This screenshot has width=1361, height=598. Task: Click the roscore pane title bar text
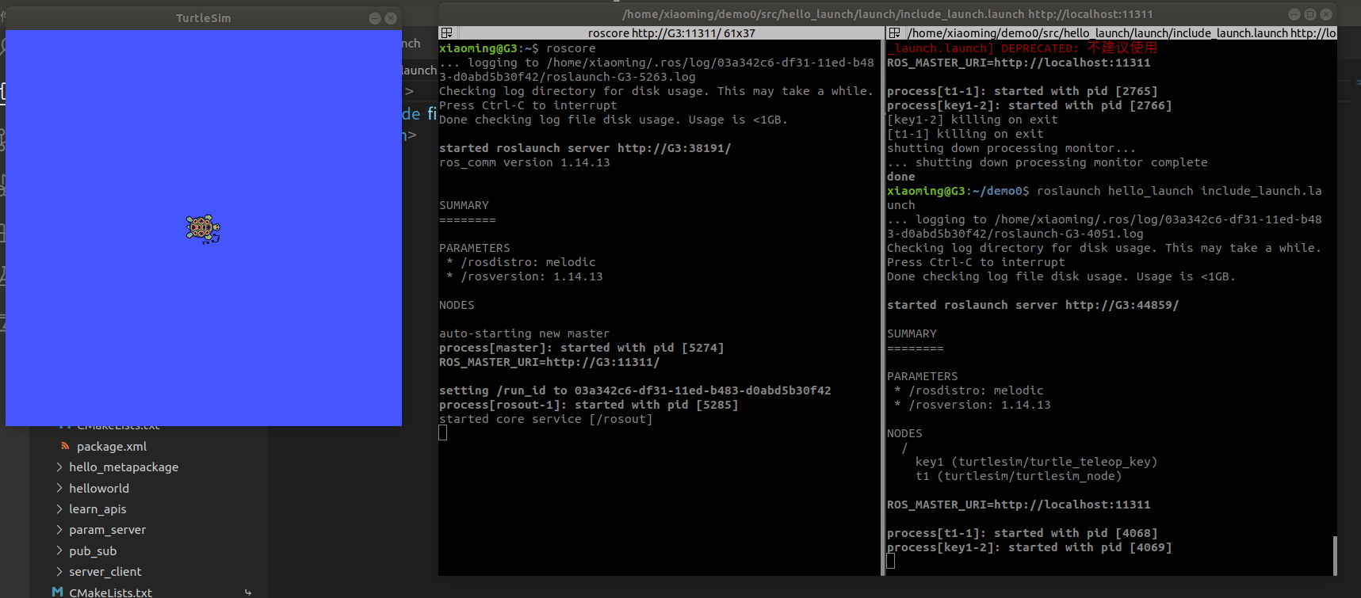(x=671, y=33)
